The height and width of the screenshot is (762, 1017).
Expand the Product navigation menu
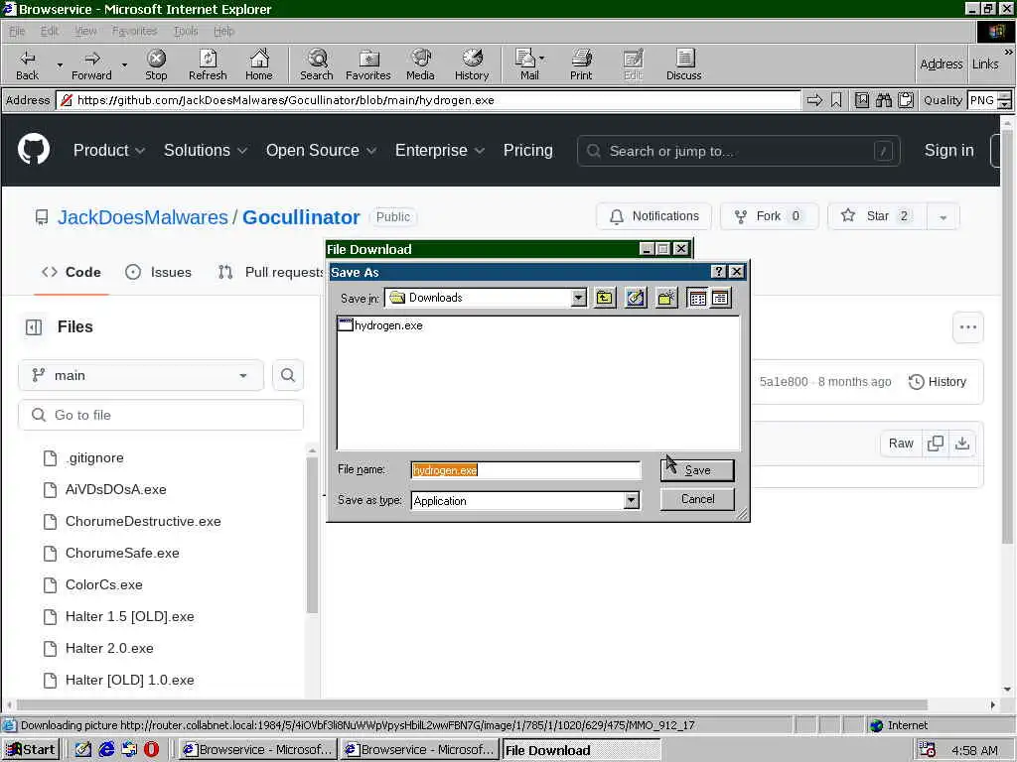pos(108,151)
